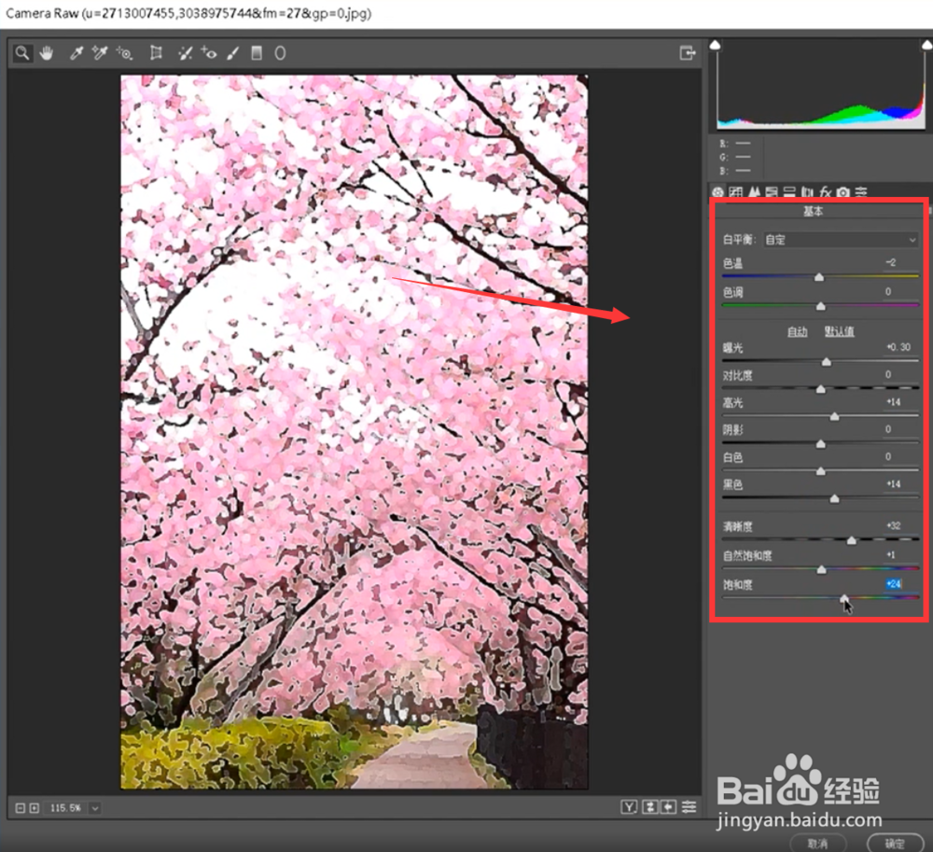
Task: Click the 取消 cancel button
Action: [x=817, y=843]
